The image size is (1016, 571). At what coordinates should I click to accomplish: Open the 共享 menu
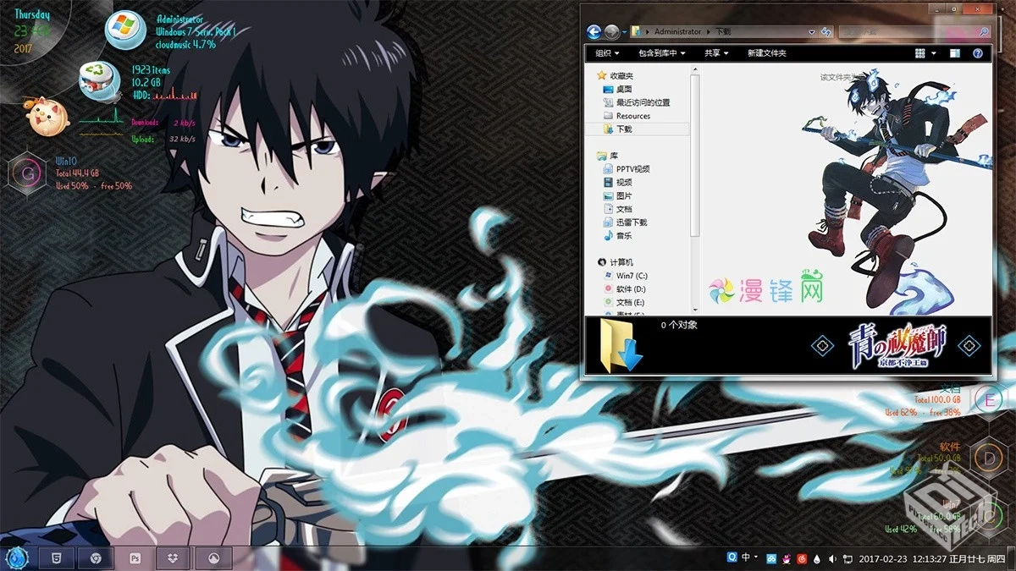pos(715,53)
